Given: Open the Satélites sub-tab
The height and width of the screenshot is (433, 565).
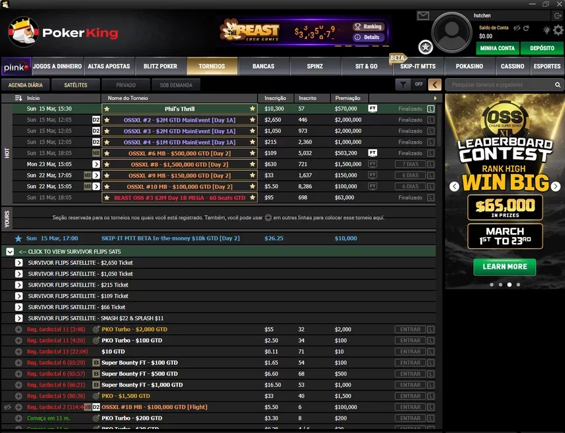Looking at the screenshot, I should click(x=75, y=85).
